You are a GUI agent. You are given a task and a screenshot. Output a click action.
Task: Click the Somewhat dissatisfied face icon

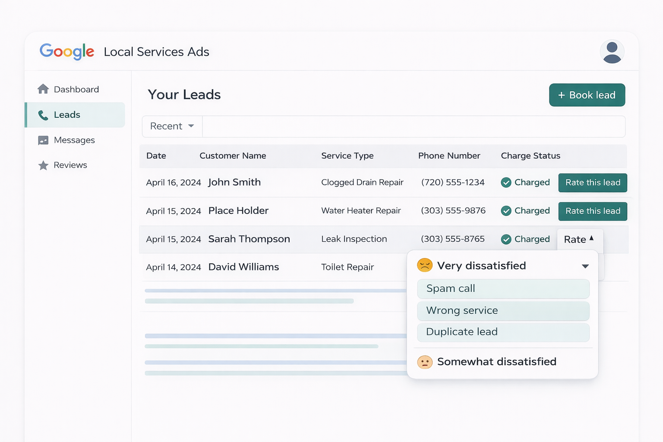(425, 362)
